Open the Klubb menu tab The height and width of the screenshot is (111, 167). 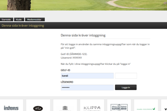[x=19, y=20]
